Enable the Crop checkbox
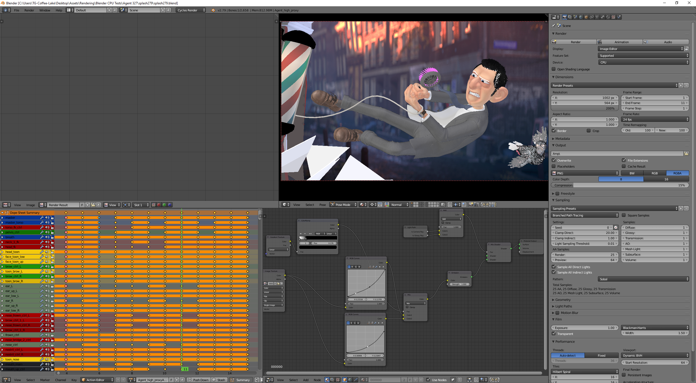696x383 pixels. [x=589, y=131]
